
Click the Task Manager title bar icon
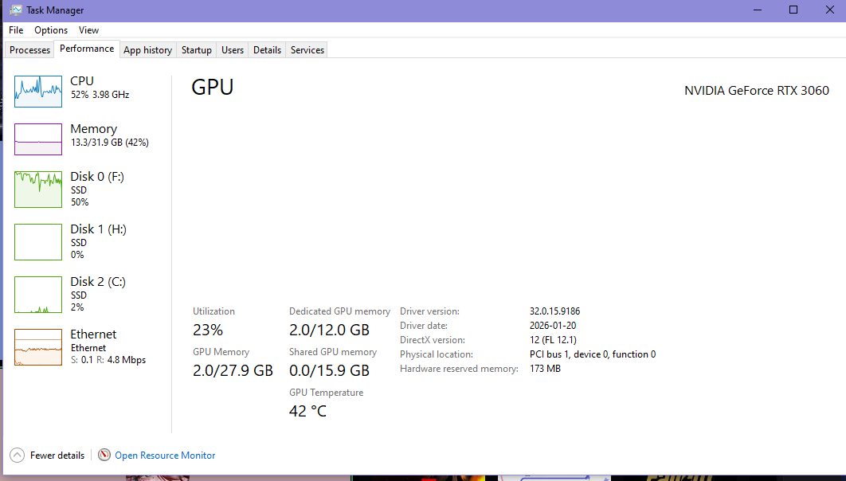(16, 10)
